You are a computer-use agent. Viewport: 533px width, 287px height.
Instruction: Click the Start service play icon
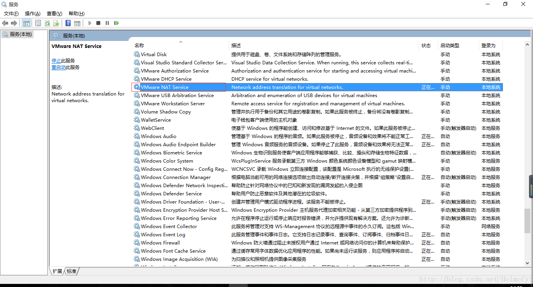click(x=89, y=23)
